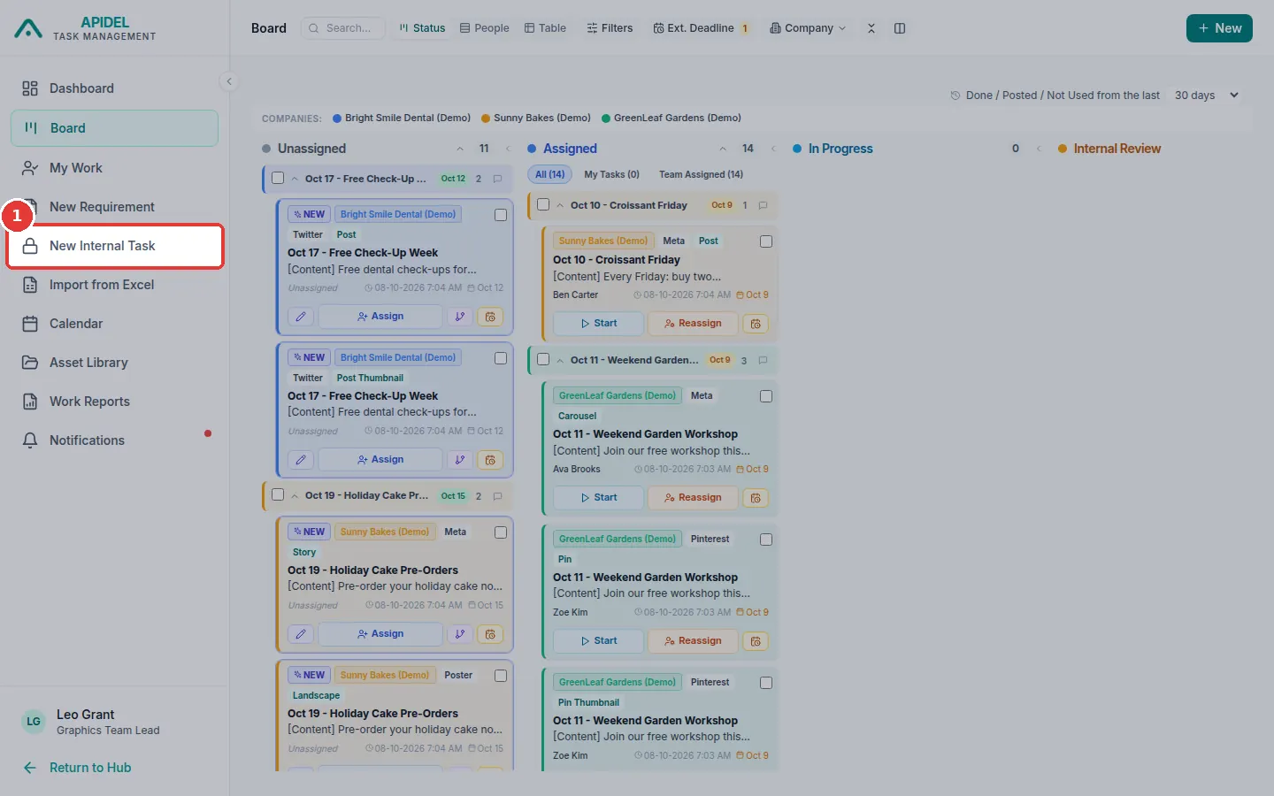Click the collapse-all icon beside Company

871,28
